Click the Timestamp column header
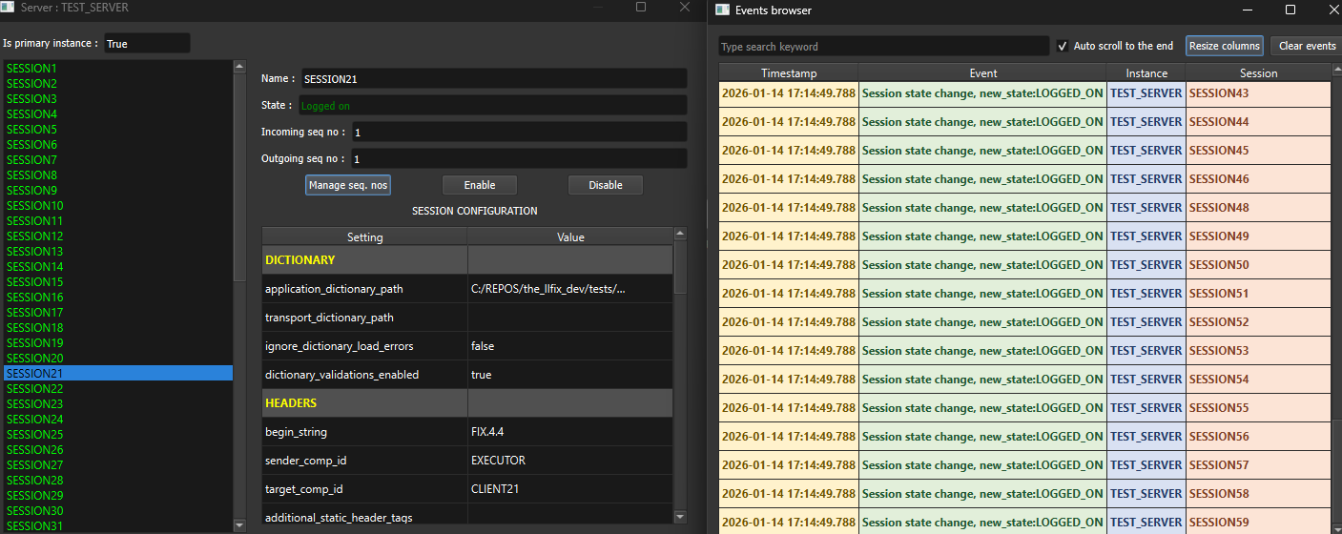Viewport: 1342px width, 534px height. point(788,73)
